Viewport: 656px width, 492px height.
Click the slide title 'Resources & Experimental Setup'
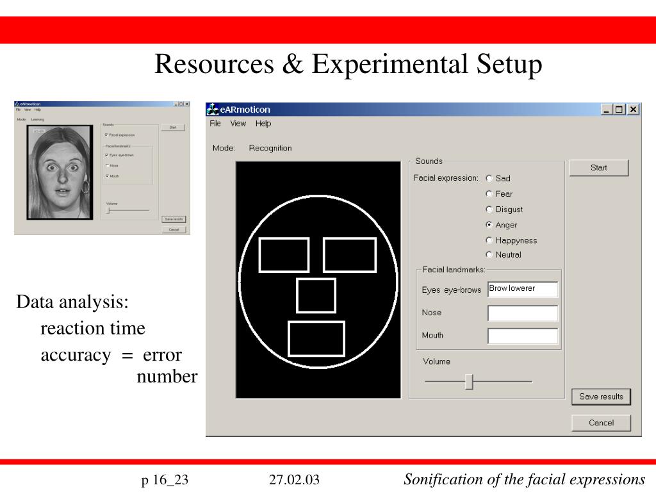point(348,64)
